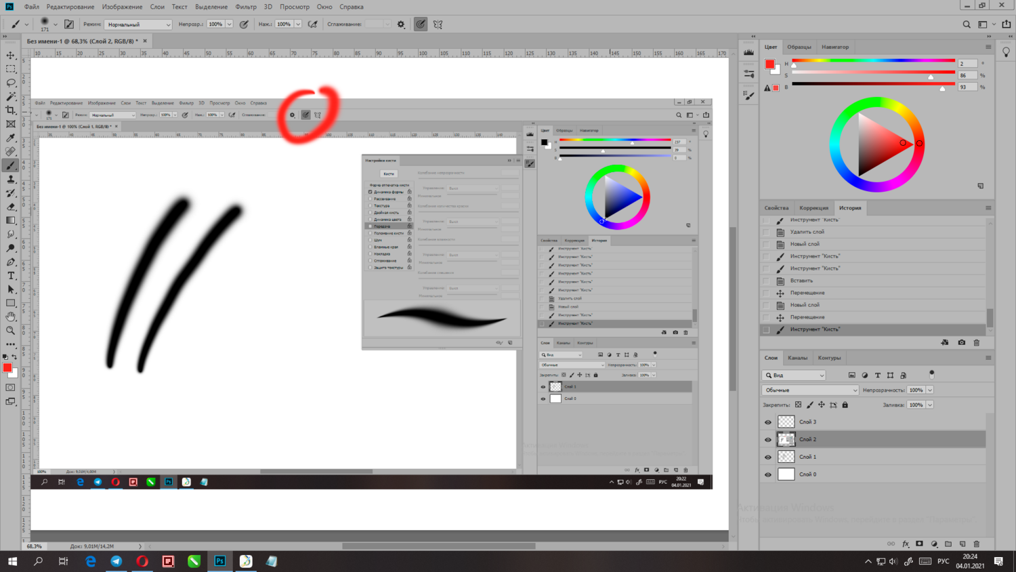Image resolution: width=1016 pixels, height=572 pixels.
Task: Select the Crop tool
Action: [11, 110]
